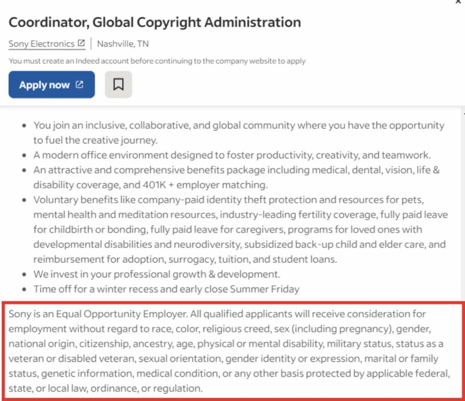
Task: Click the 'A modern office environment' bullet
Action: [232, 155]
